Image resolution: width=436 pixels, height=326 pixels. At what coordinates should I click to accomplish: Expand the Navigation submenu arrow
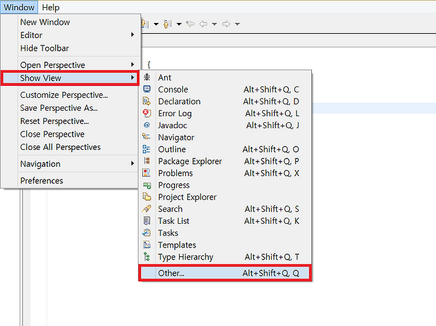pos(133,163)
